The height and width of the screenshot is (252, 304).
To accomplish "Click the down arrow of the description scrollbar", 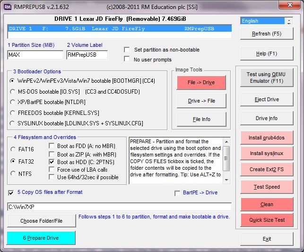I will (x=226, y=180).
